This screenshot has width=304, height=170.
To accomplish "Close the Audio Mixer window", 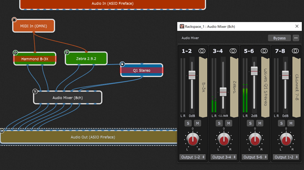I will [x=297, y=26].
